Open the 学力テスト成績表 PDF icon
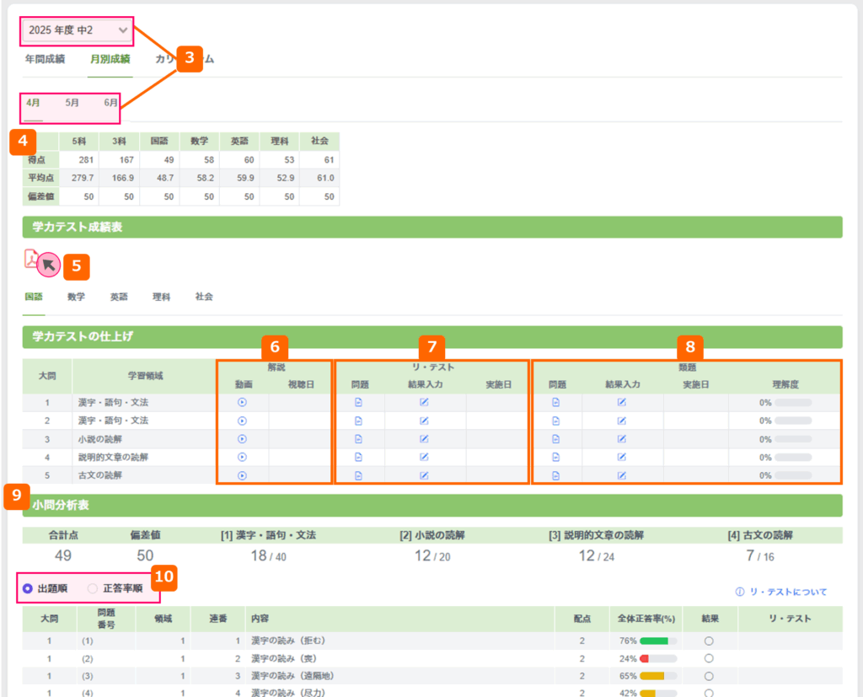 [x=31, y=259]
